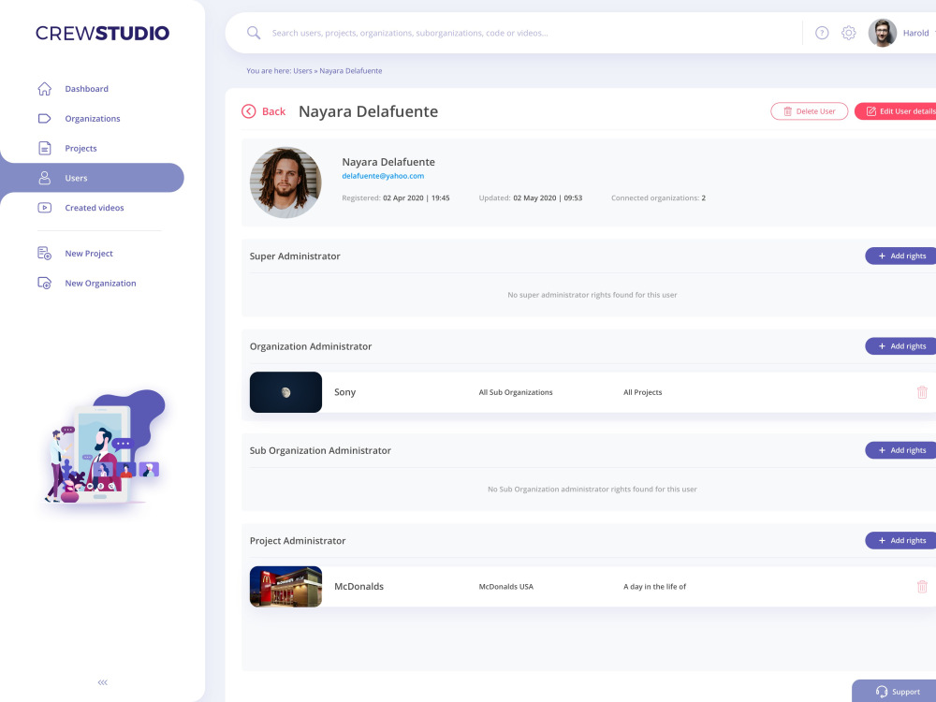
Task: Delete Sony rights with trash icon
Action: (x=922, y=392)
